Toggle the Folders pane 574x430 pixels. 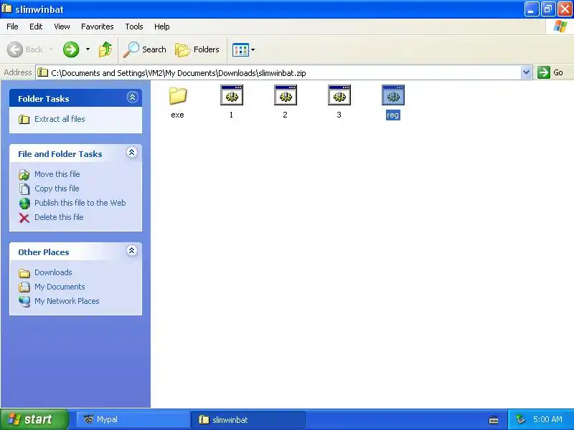click(x=197, y=49)
